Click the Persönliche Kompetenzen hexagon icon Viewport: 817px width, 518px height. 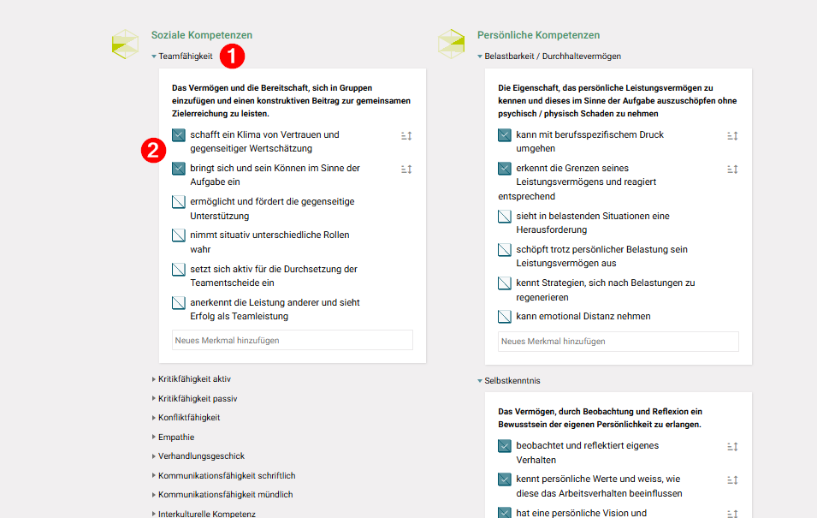click(451, 44)
